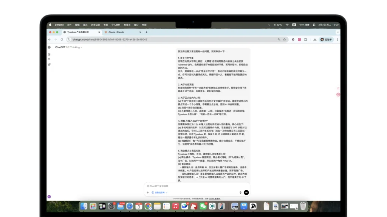This screenshot has width=387, height=217.
Task: Start voice mode with the black circular icon
Action: pyautogui.click(x=246, y=193)
